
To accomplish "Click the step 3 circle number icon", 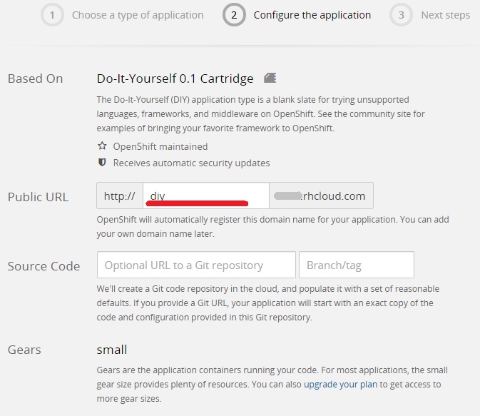I will [x=402, y=15].
